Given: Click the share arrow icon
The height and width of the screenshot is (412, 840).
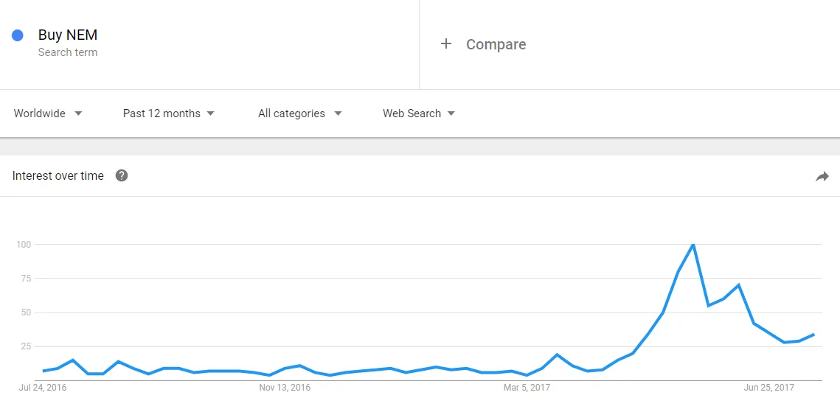Looking at the screenshot, I should (822, 177).
